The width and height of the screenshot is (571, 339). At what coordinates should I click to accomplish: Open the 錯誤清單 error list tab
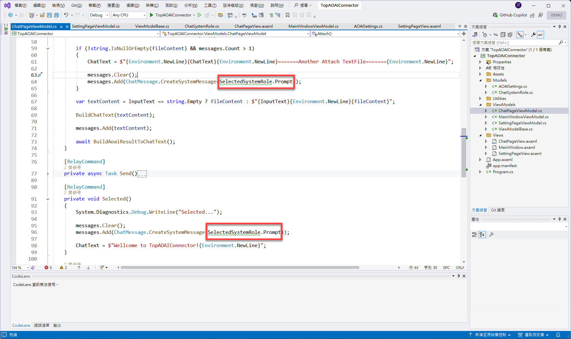tap(42, 326)
